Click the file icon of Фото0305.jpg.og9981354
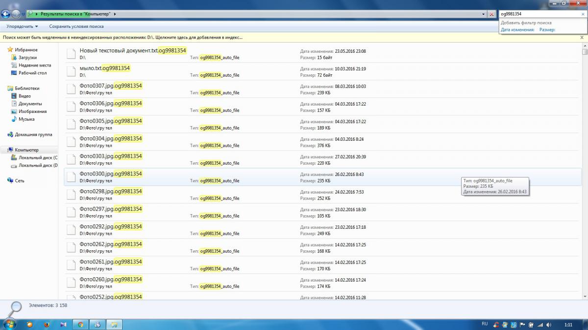Viewport: 588px width, 330px height. (x=71, y=124)
